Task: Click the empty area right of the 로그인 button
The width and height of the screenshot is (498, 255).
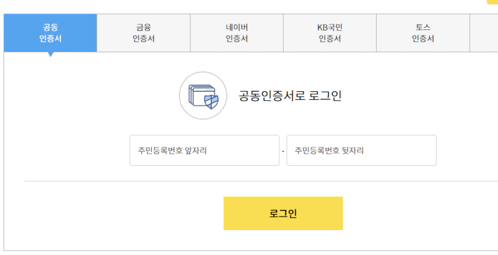Action: [417, 213]
